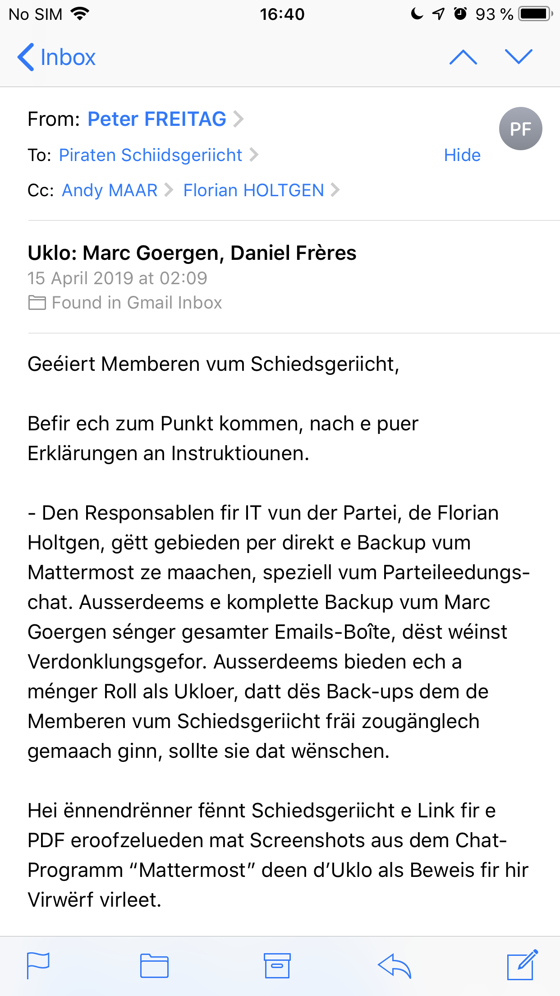Open Piraten Schiidsgeriicht recipient details
The image size is (560, 996).
pos(151,155)
